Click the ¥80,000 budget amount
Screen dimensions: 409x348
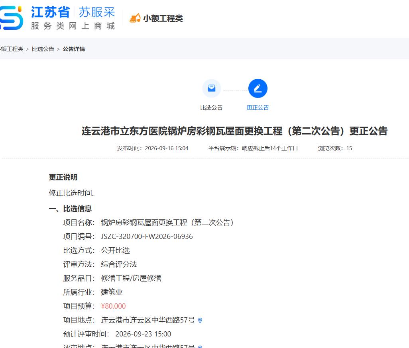click(114, 306)
